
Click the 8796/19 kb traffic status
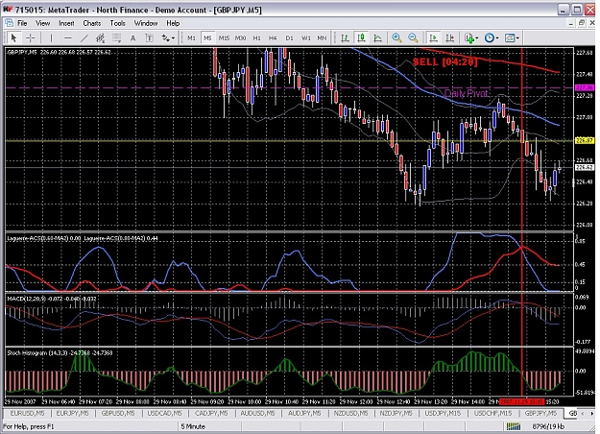pyautogui.click(x=548, y=426)
